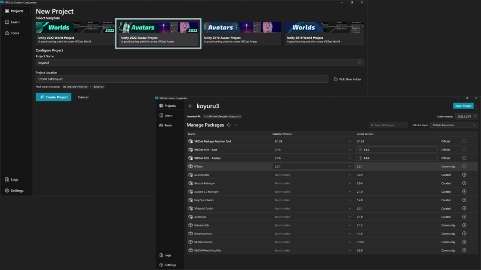Viewport: 481px width, 270px height.
Task: Refresh packages icon next to Manage Packages
Action: click(x=229, y=125)
